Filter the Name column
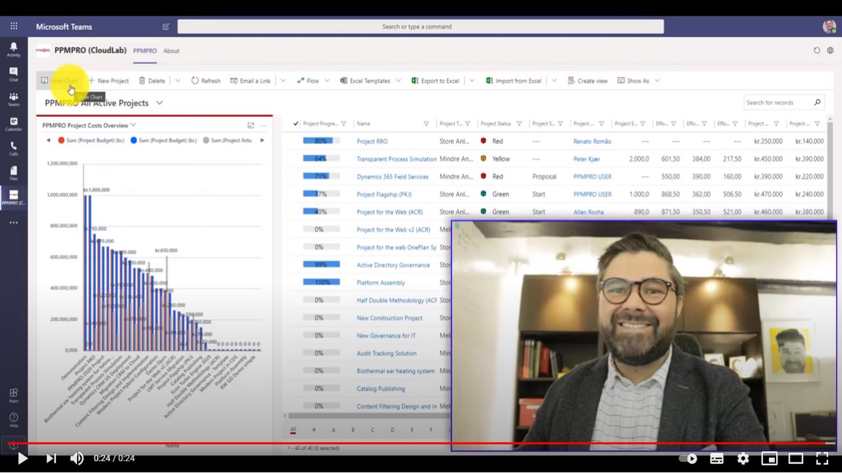The height and width of the screenshot is (473, 842). point(426,124)
